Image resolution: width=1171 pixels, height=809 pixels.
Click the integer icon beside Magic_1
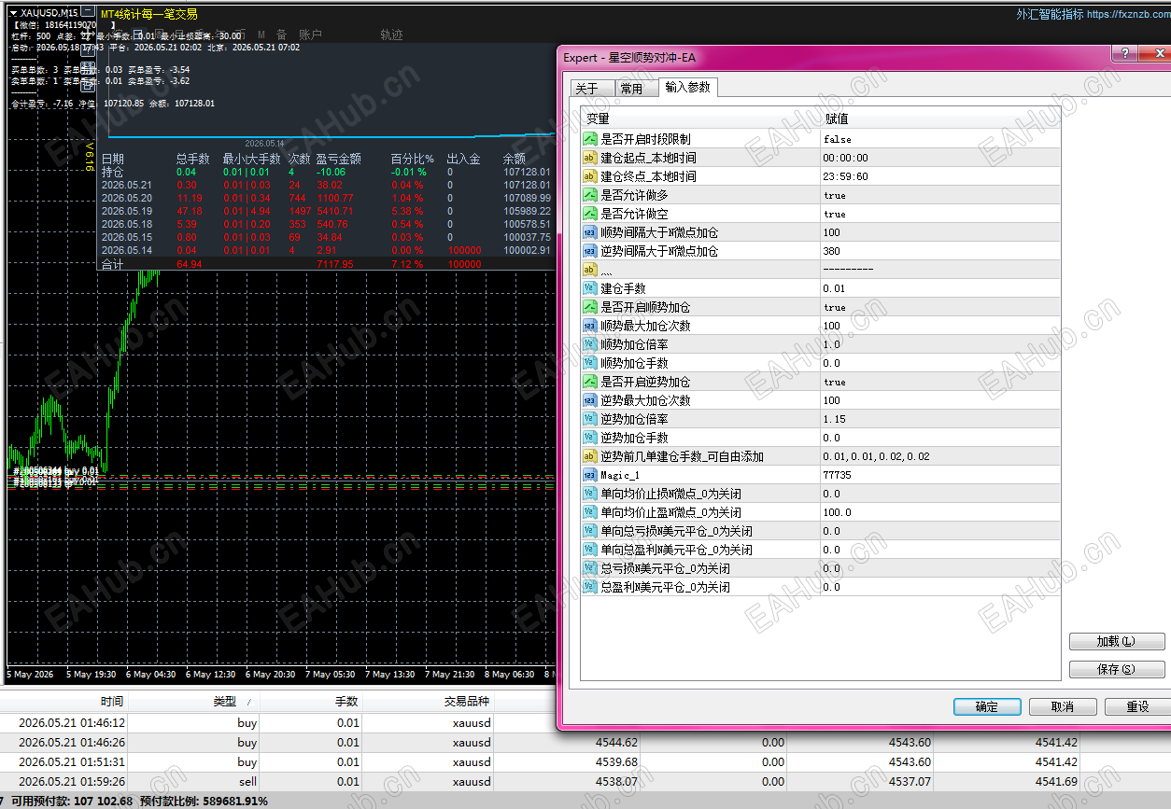[589, 475]
